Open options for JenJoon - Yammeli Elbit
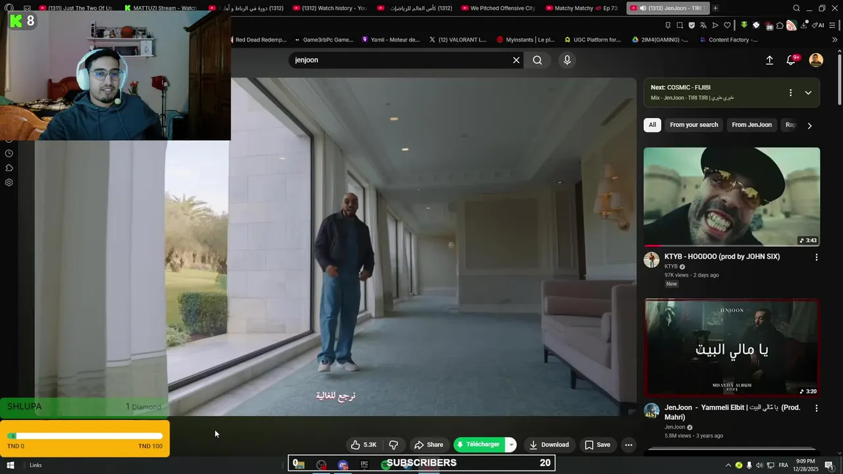Image resolution: width=843 pixels, height=474 pixels. [x=817, y=408]
